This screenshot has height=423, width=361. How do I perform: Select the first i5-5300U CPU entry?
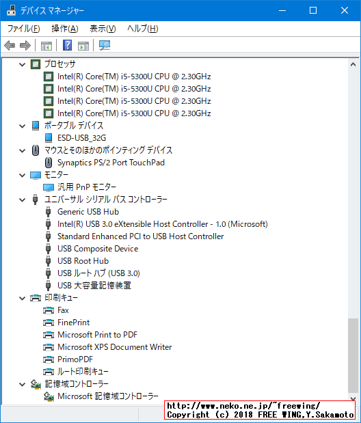click(x=134, y=77)
